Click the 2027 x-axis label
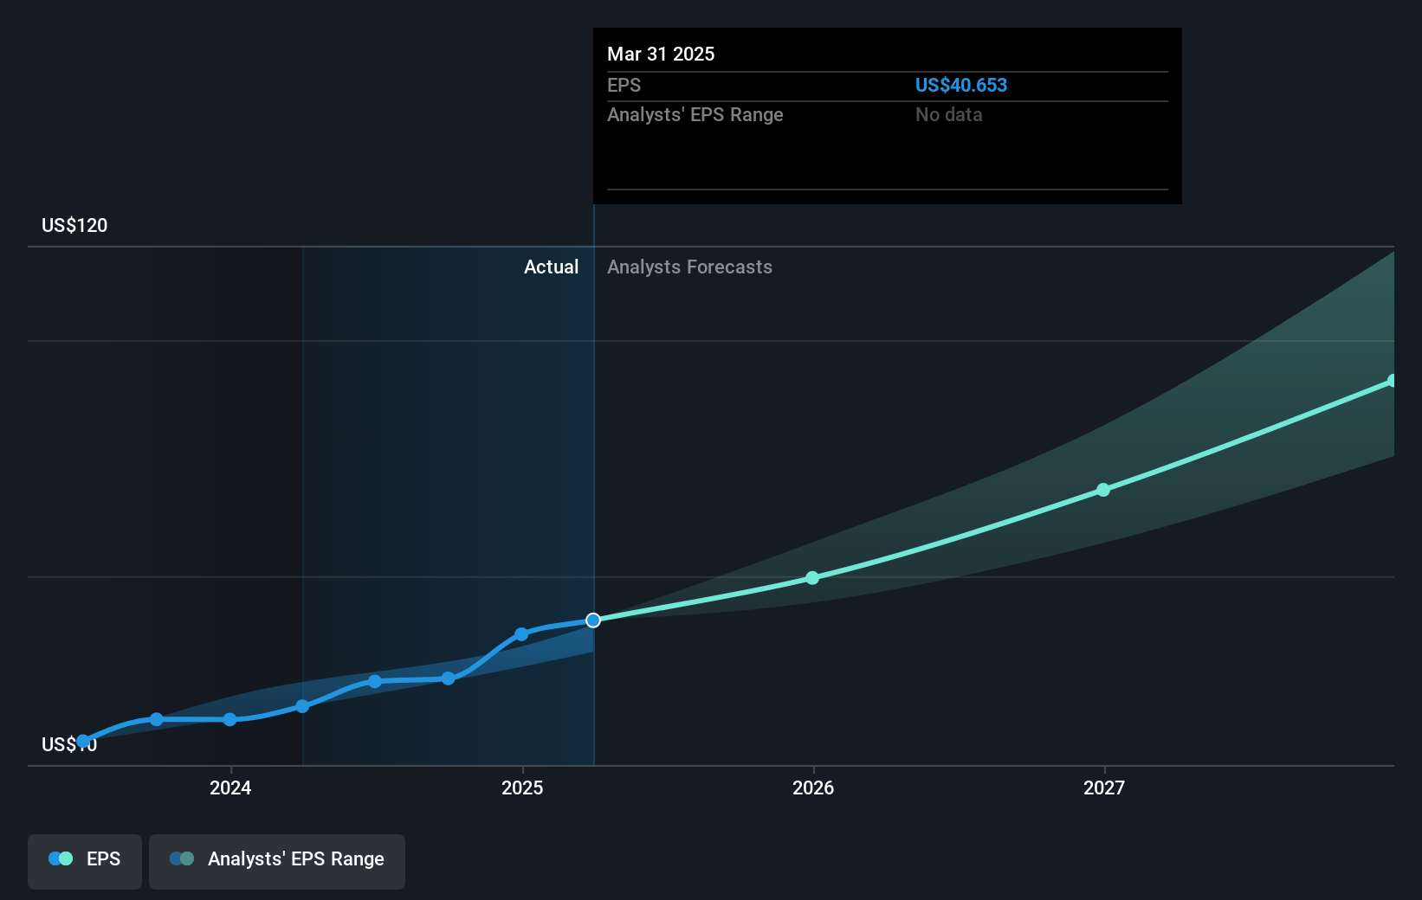Viewport: 1422px width, 900px height. coord(1104,787)
